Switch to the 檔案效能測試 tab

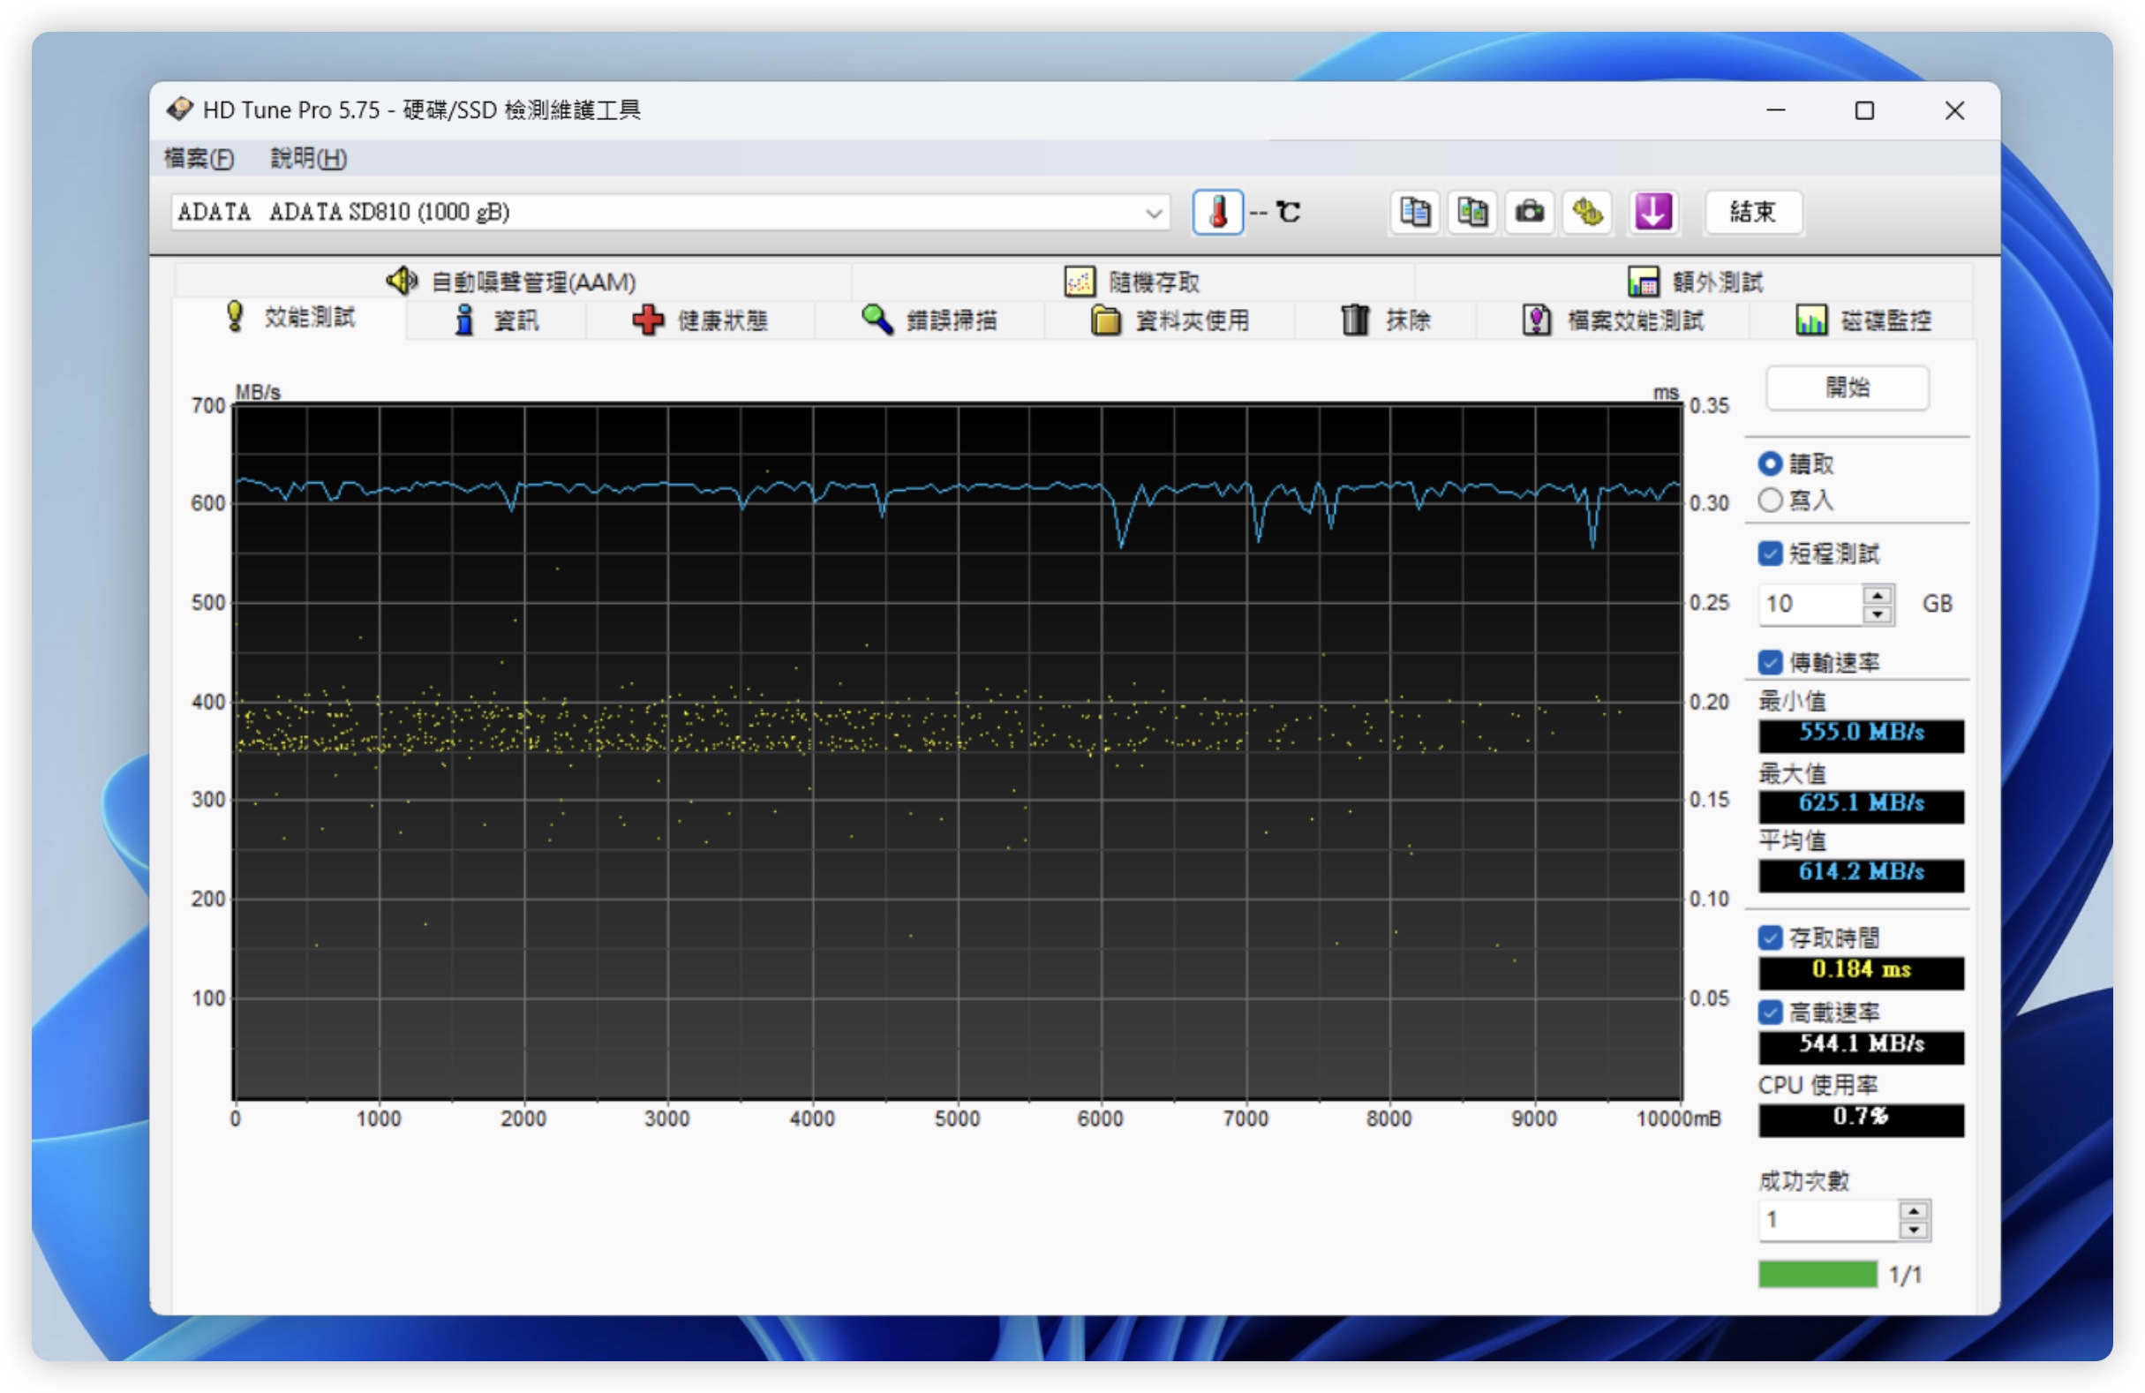click(x=1613, y=320)
